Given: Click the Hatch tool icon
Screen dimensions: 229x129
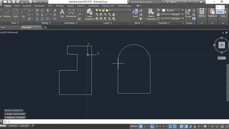Looking at the screenshot, I should pos(29,19).
